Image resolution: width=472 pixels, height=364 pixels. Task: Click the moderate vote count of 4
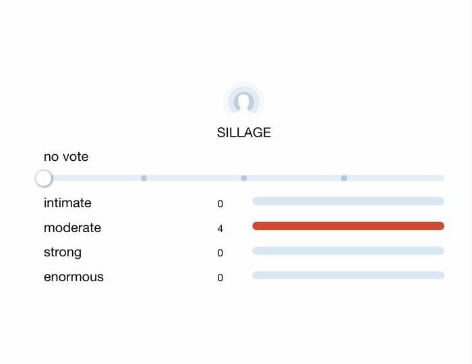tap(220, 229)
